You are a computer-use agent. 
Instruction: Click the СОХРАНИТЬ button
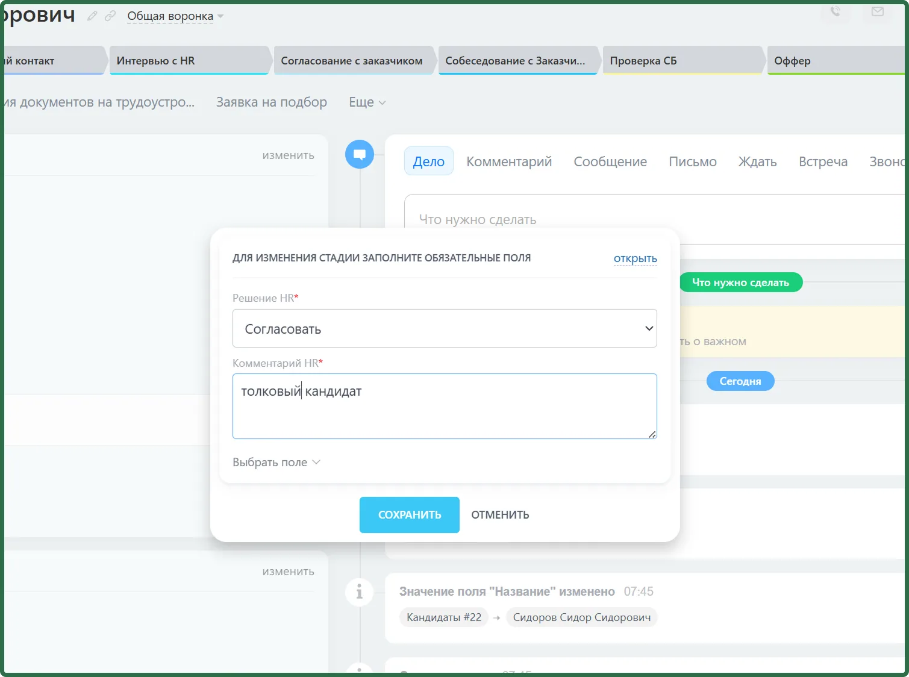pyautogui.click(x=410, y=515)
